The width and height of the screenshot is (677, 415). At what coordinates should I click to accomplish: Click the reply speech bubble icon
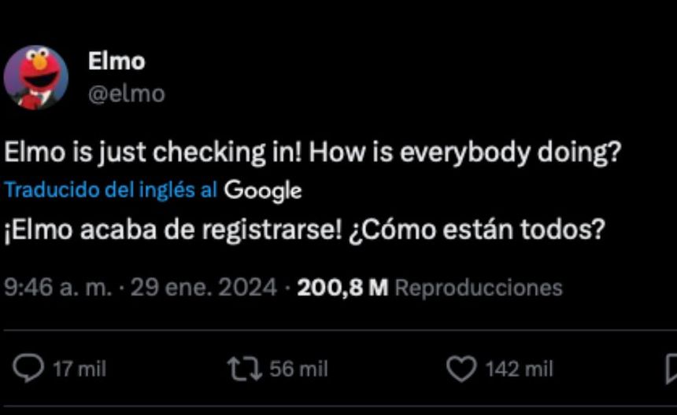tap(31, 369)
